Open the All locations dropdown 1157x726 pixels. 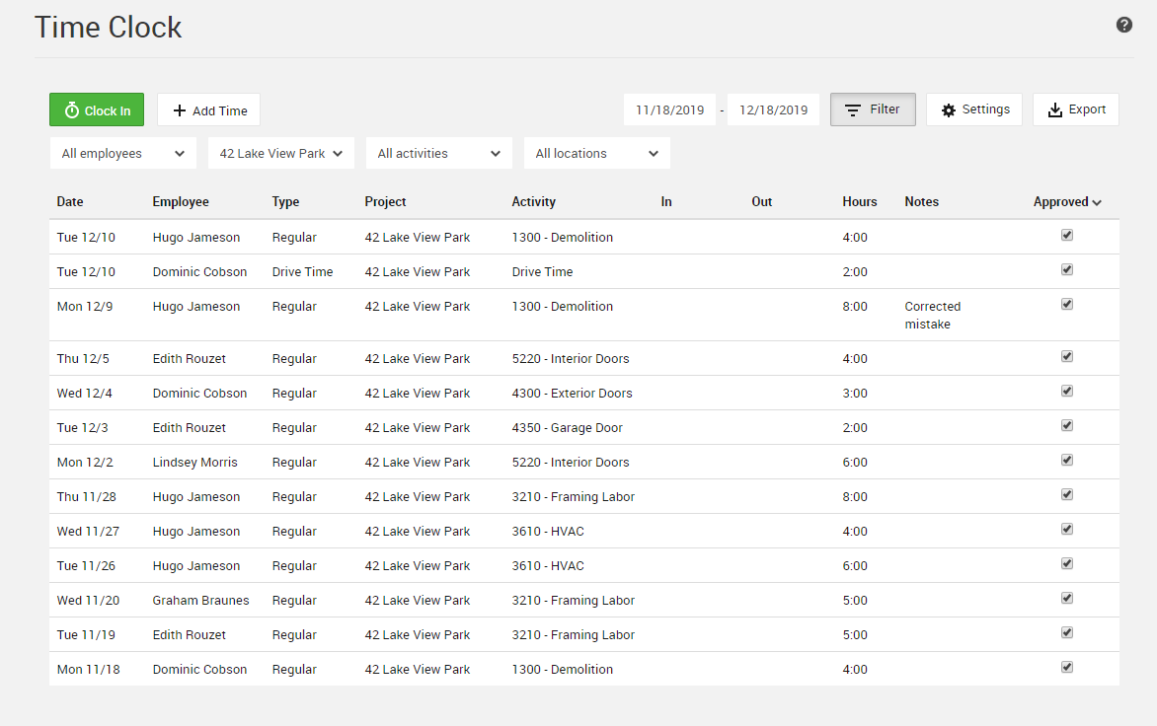pyautogui.click(x=596, y=154)
